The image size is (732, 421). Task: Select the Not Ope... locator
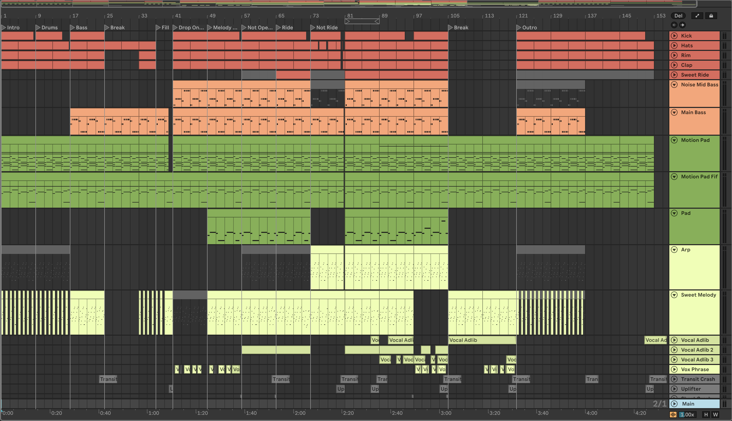click(257, 28)
